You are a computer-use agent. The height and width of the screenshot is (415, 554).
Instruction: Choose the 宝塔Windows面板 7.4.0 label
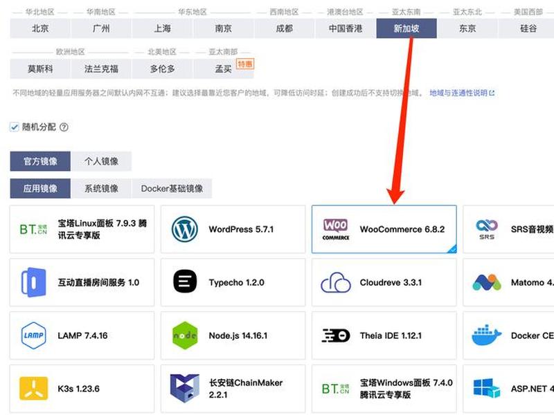pyautogui.click(x=406, y=389)
